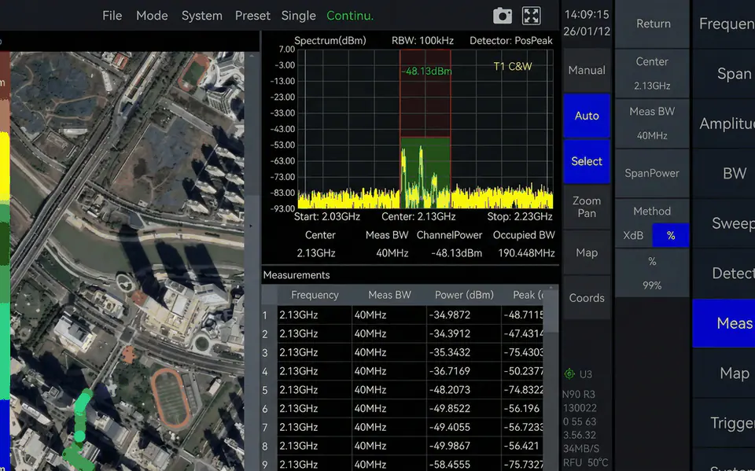Viewport: 755px width, 471px height.
Task: Open the Mode menu
Action: coord(152,16)
